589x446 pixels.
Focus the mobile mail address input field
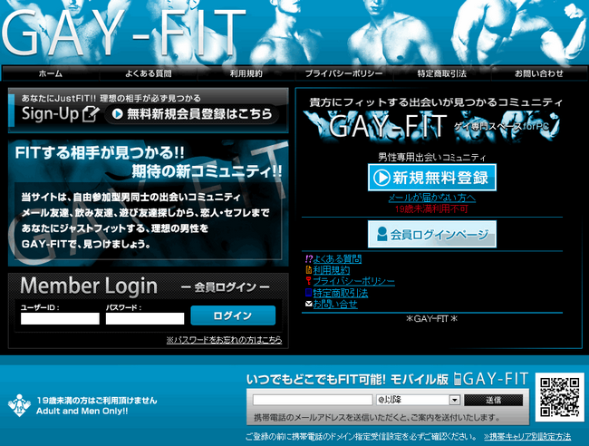click(x=313, y=400)
